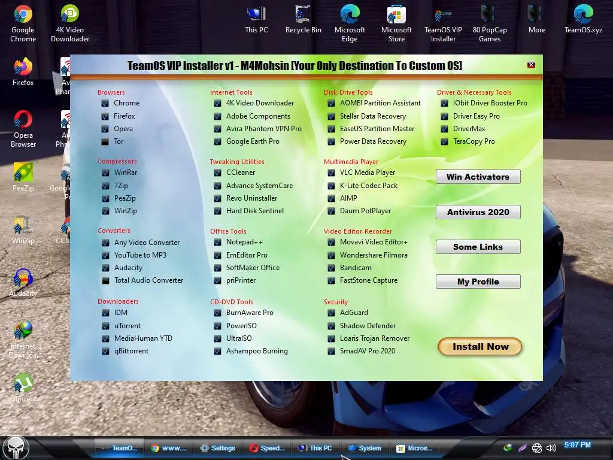This screenshot has width=613, height=460.
Task: Launch Opera Browser desktop icon
Action: [23, 129]
